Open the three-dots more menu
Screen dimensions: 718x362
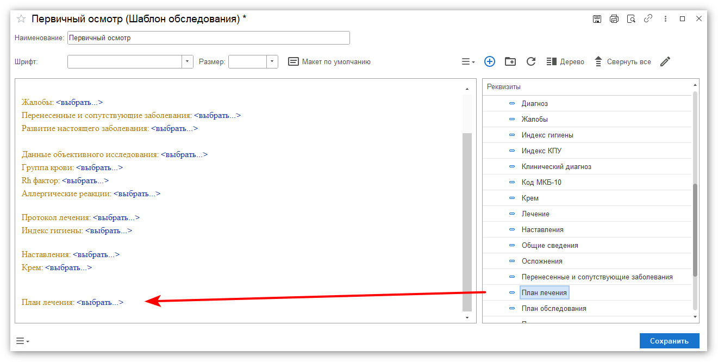pyautogui.click(x=665, y=18)
